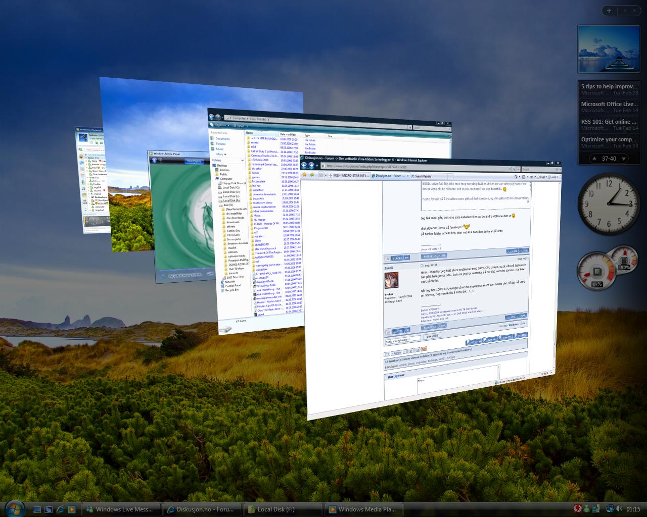This screenshot has width=647, height=517.
Task: Click slideshow gadget picture in sidebar
Action: point(609,49)
